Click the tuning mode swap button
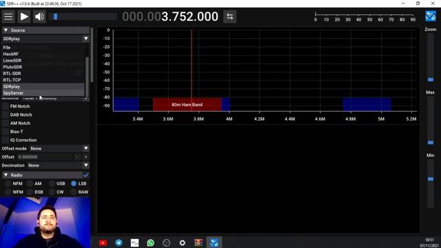This screenshot has height=248, width=441. click(229, 17)
